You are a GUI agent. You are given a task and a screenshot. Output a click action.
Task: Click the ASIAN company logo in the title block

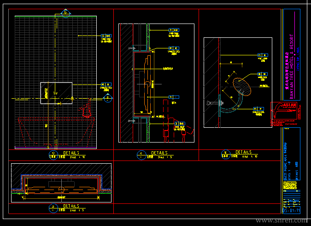[x=284, y=111]
